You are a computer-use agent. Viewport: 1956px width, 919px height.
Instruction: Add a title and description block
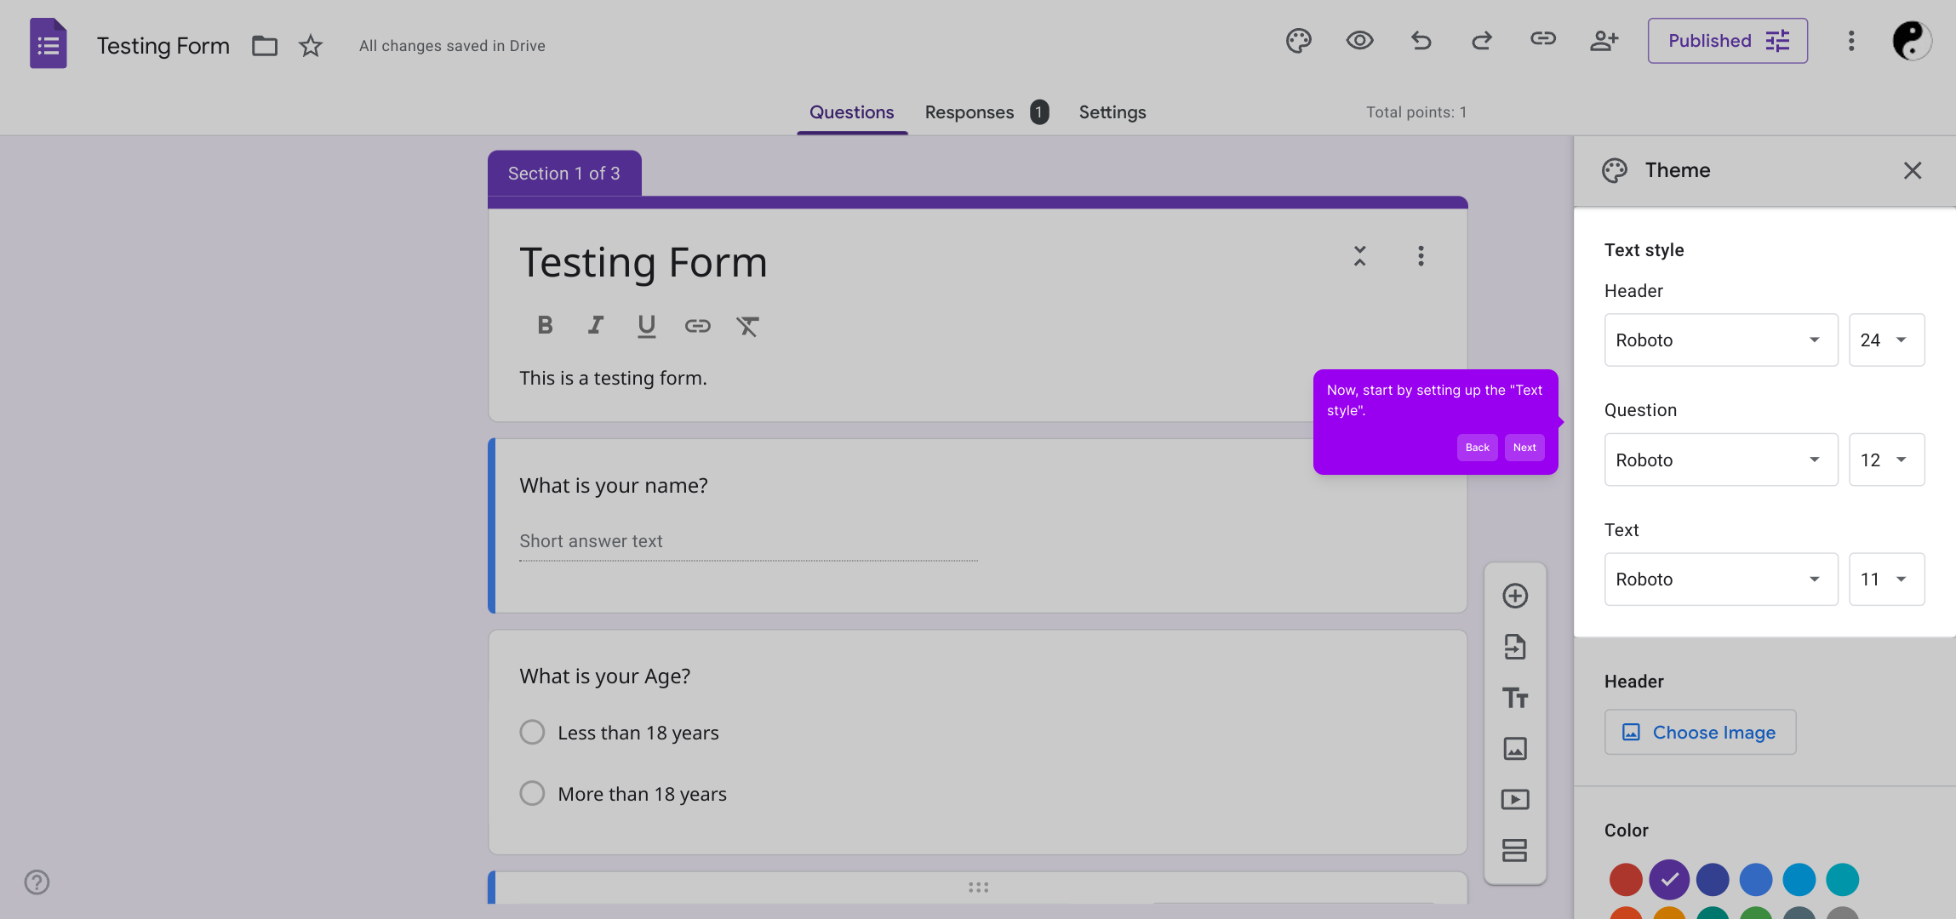click(x=1515, y=698)
